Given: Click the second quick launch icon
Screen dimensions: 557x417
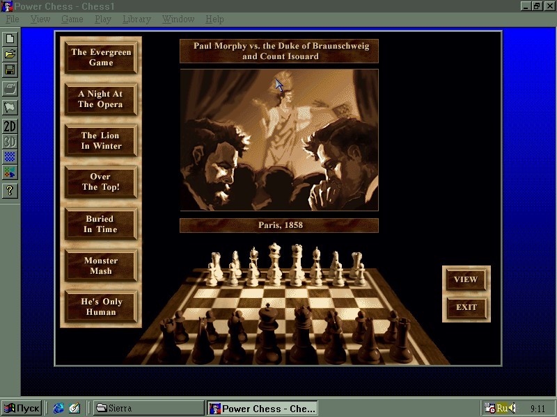Looking at the screenshot, I should click(x=74, y=408).
